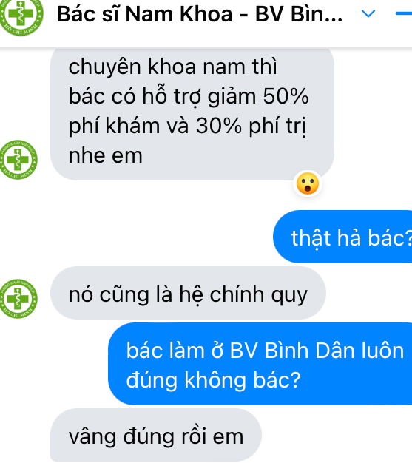This screenshot has height=463, width=412.
Task: Open sender avatar beside 'nó cũng là hệ chính quy'
Action: coord(18,299)
